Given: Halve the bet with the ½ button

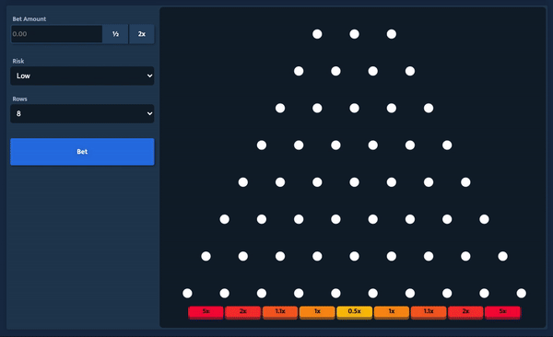Looking at the screenshot, I should click(115, 34).
